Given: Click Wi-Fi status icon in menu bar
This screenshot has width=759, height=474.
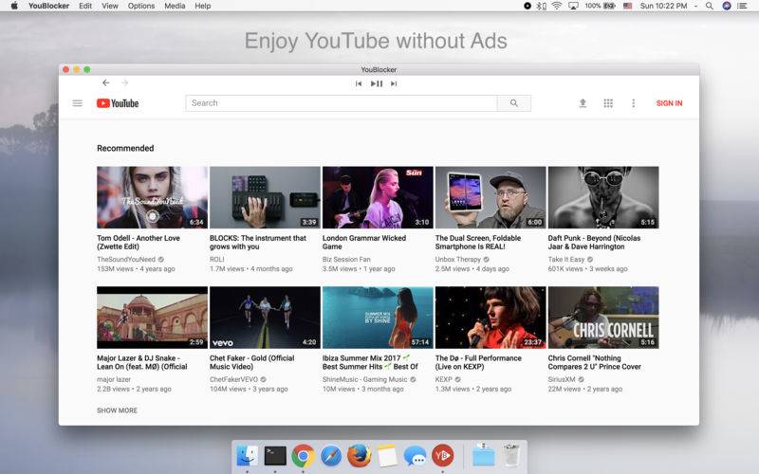Looking at the screenshot, I should coord(557,6).
